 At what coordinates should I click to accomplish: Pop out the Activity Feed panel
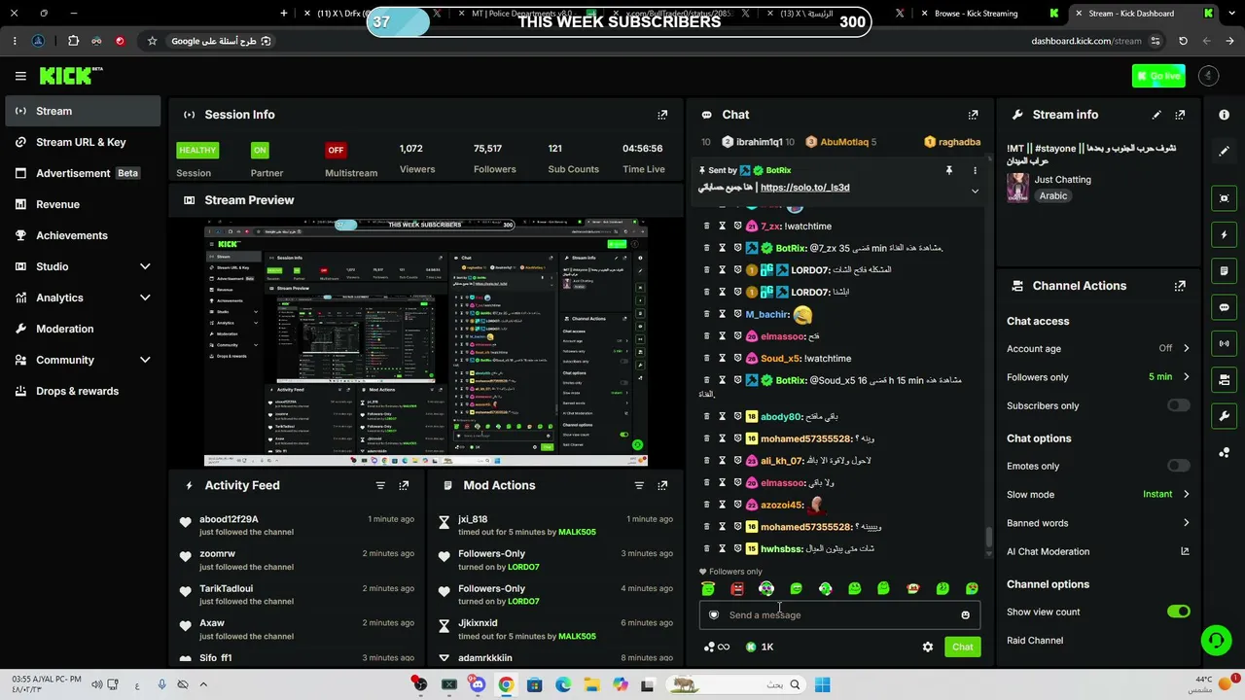click(x=404, y=485)
